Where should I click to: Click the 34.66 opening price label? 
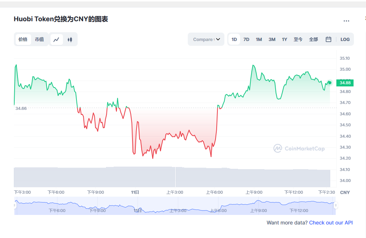(x=21, y=108)
